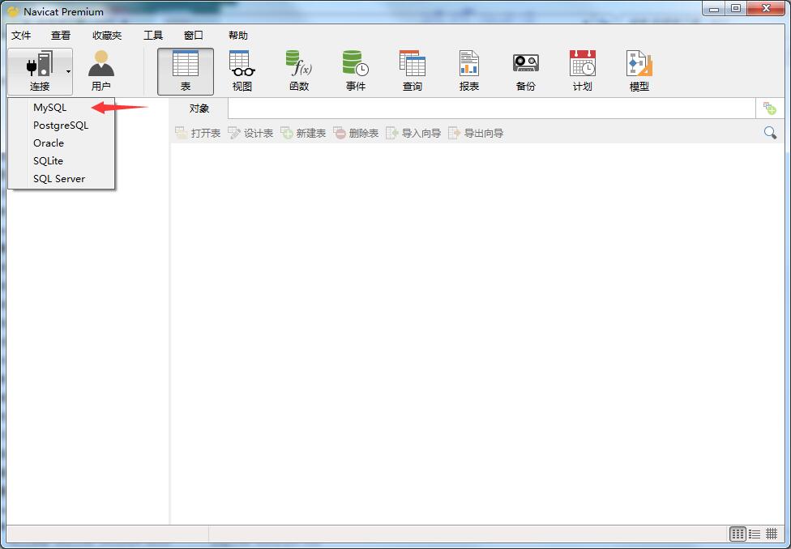Open the 工具 tools menu
Screen dimensions: 791x549
pyautogui.click(x=153, y=36)
